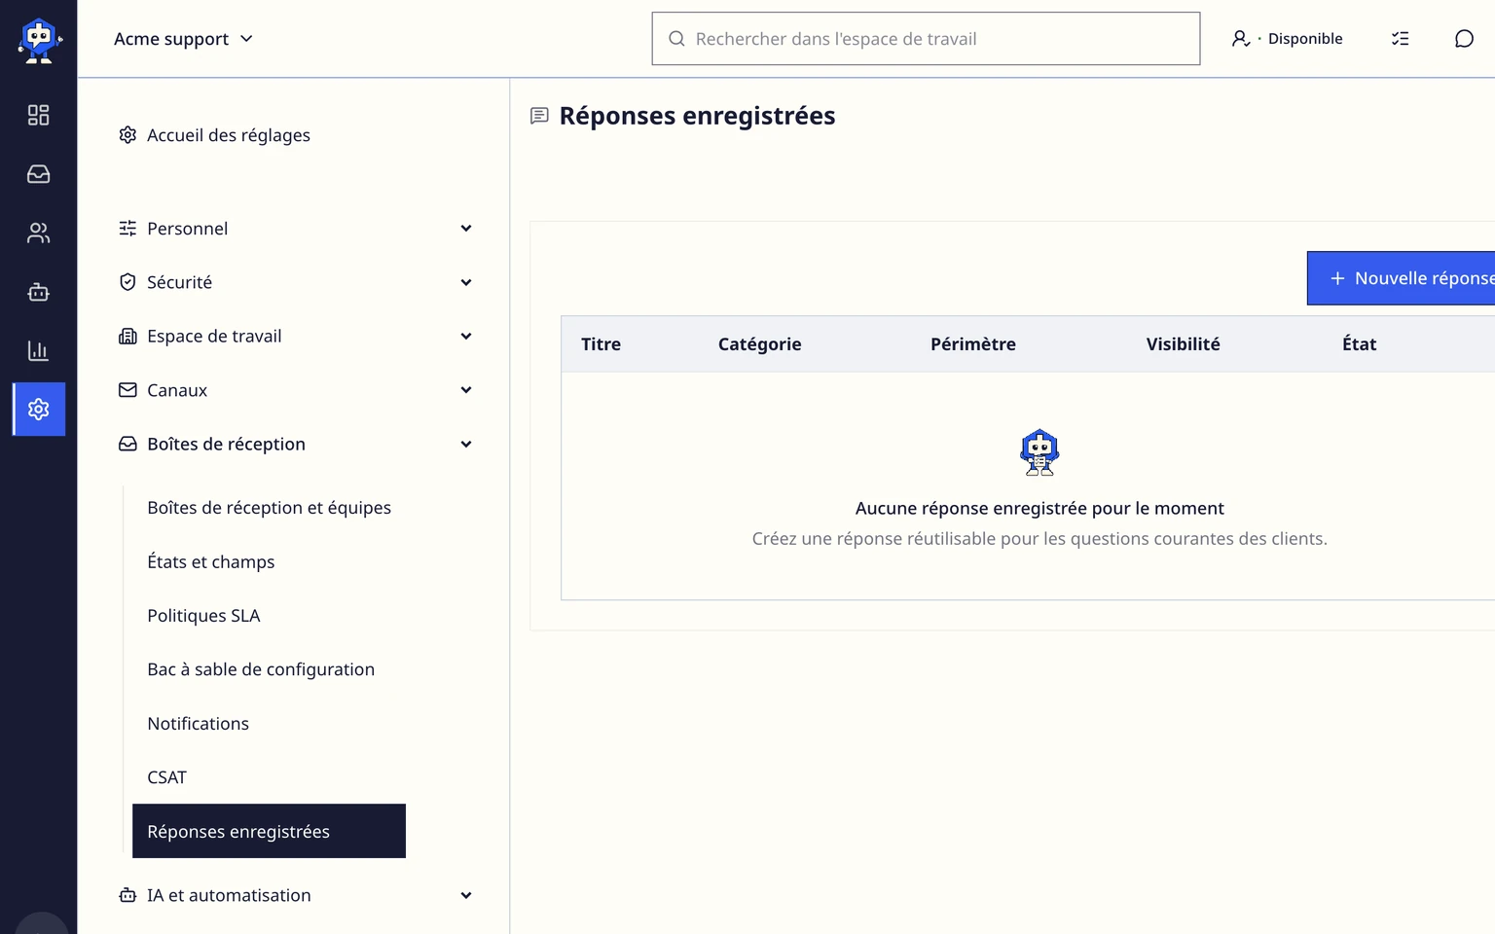This screenshot has height=934, width=1495.
Task: Expand the Personnel section chevron
Action: [x=466, y=229]
